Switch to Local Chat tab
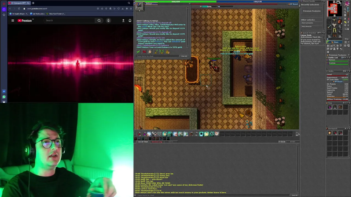The width and height of the screenshot is (351, 197). 143,142
